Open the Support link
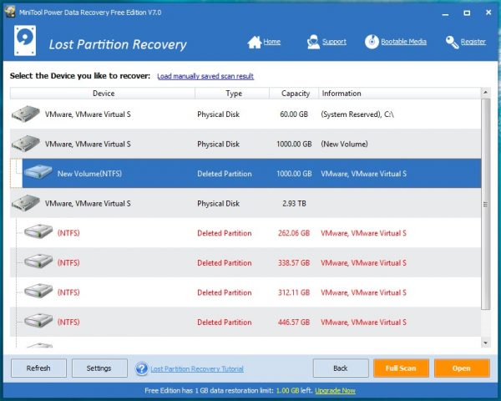 coord(334,42)
